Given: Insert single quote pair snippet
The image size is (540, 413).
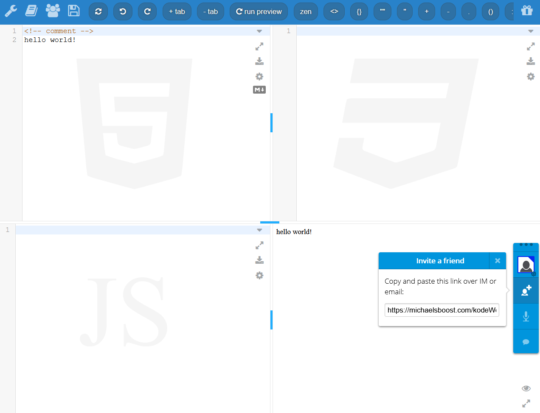Looking at the screenshot, I should click(x=405, y=11).
